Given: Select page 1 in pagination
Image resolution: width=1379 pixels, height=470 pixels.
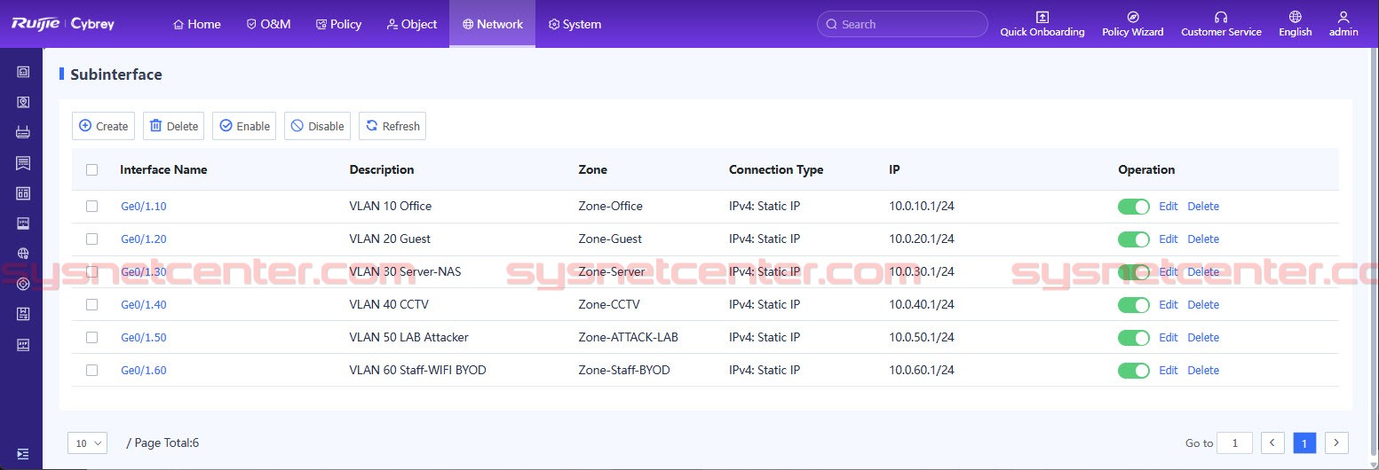Looking at the screenshot, I should pyautogui.click(x=1304, y=443).
